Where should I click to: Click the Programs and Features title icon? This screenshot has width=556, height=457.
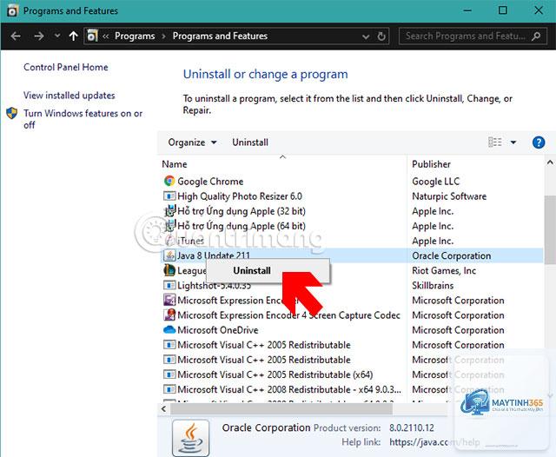(11, 11)
